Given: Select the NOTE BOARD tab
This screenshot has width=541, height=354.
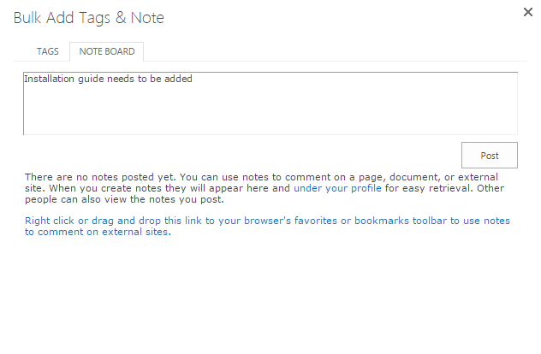Looking at the screenshot, I should click(107, 51).
